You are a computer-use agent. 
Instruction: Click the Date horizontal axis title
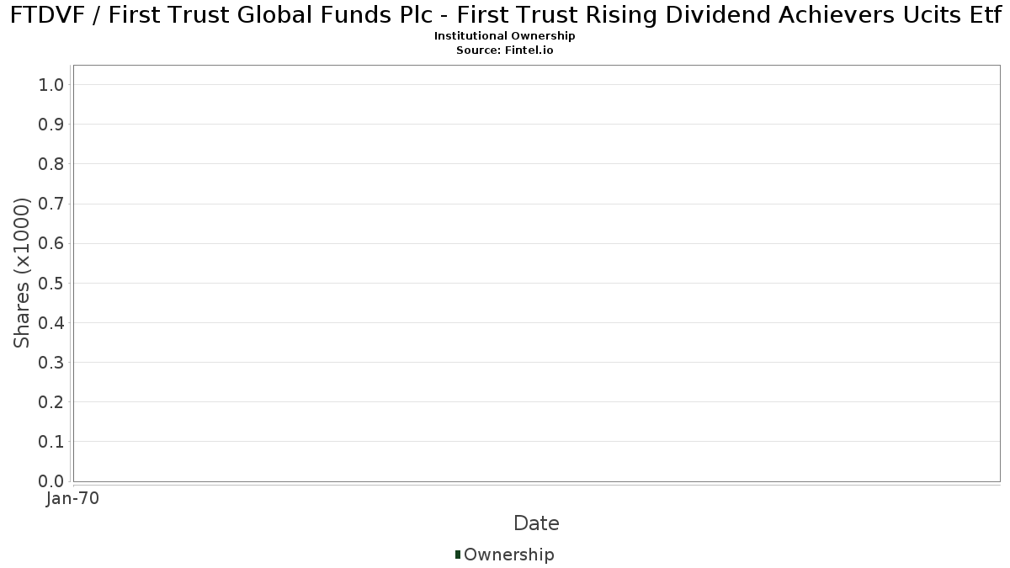click(536, 523)
